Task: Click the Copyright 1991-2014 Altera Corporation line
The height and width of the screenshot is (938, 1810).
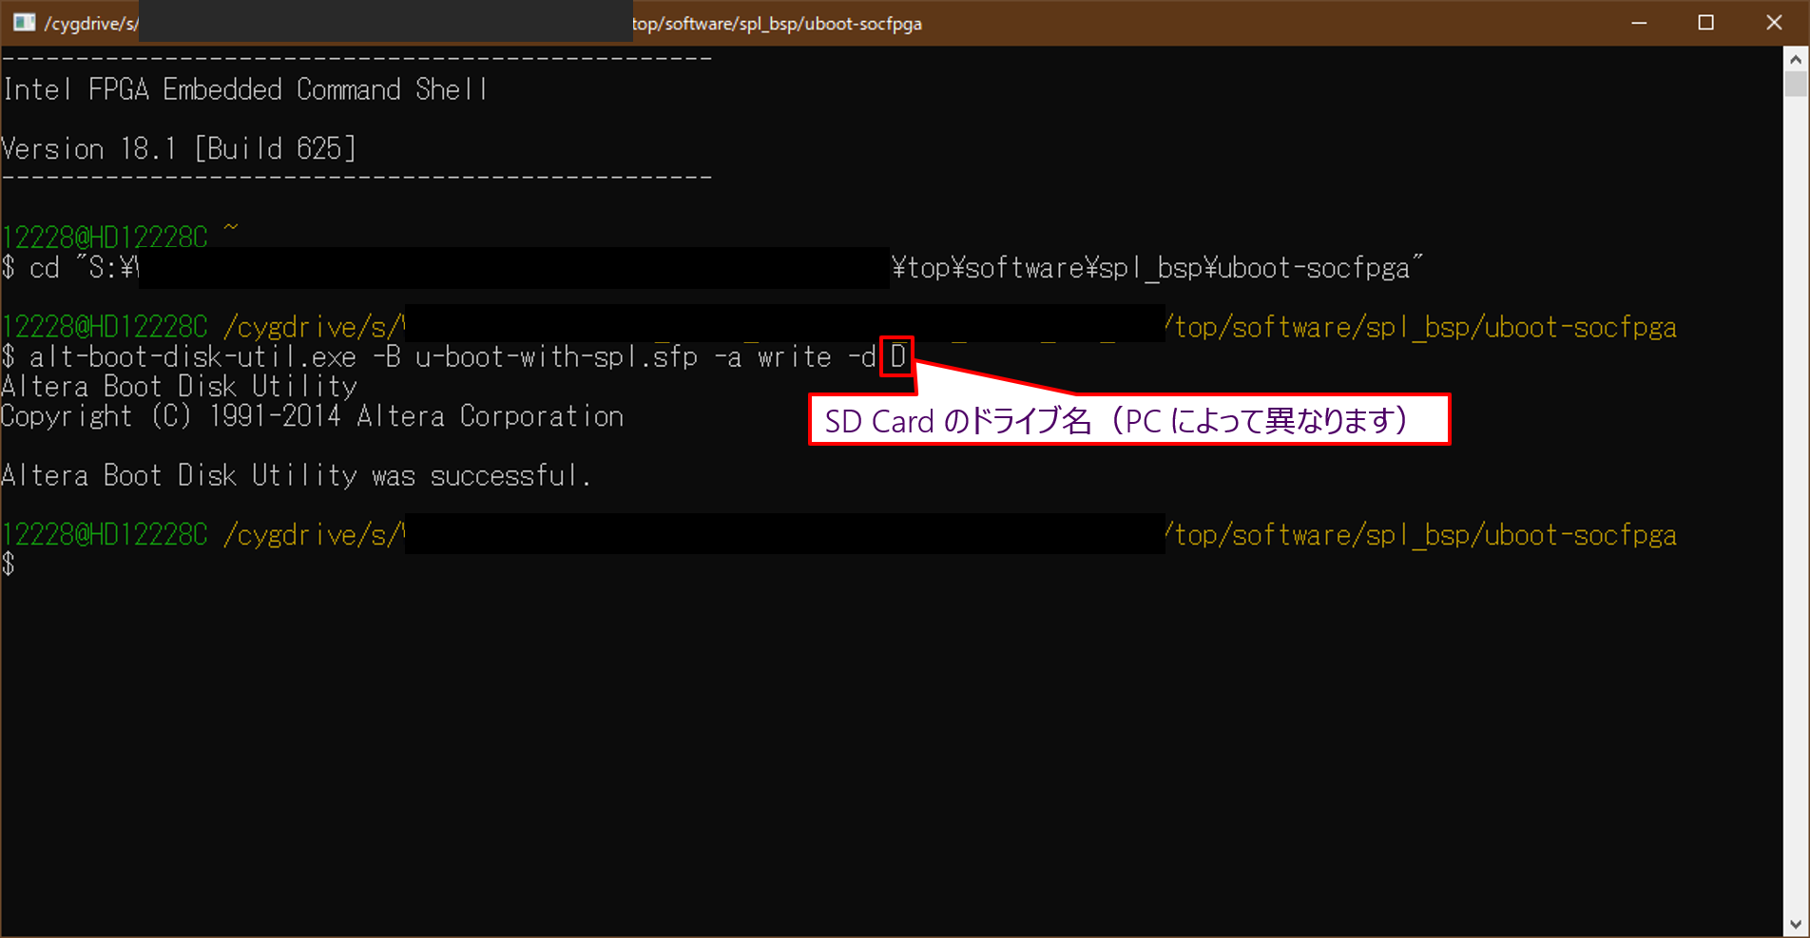Action: (x=312, y=415)
